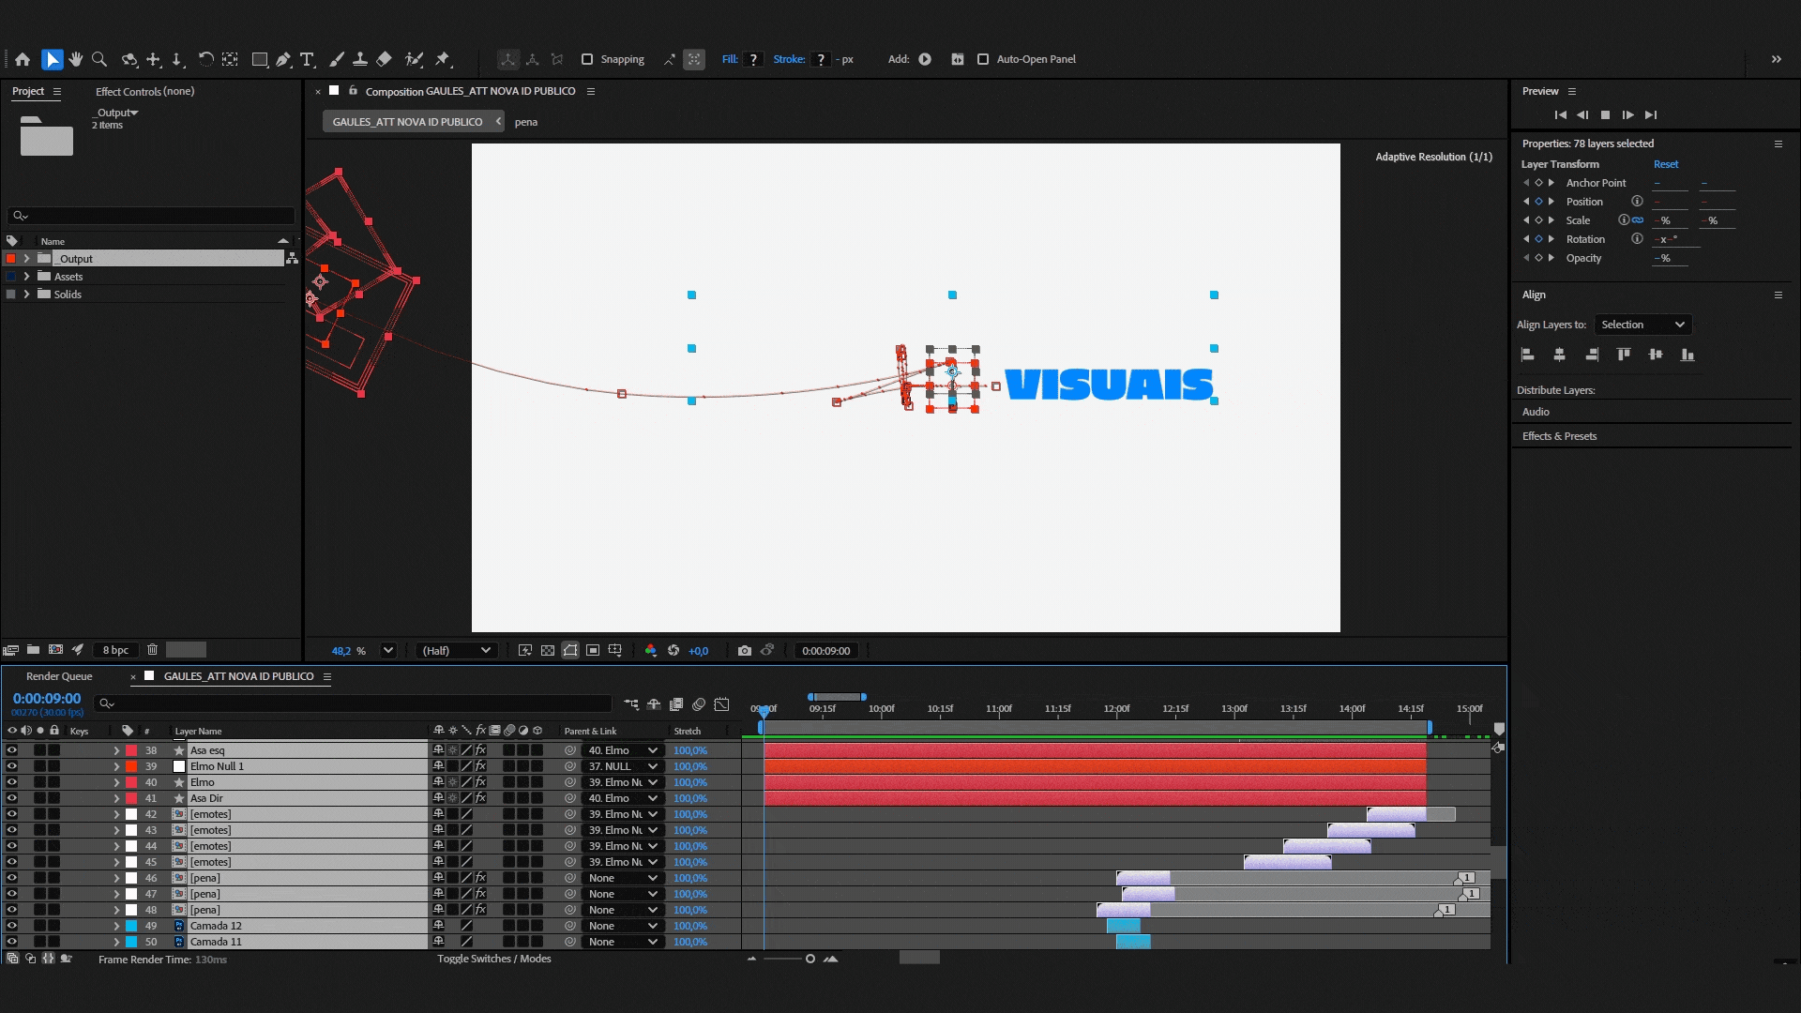Open the Project panel tab
The image size is (1801, 1013).
pyautogui.click(x=28, y=91)
